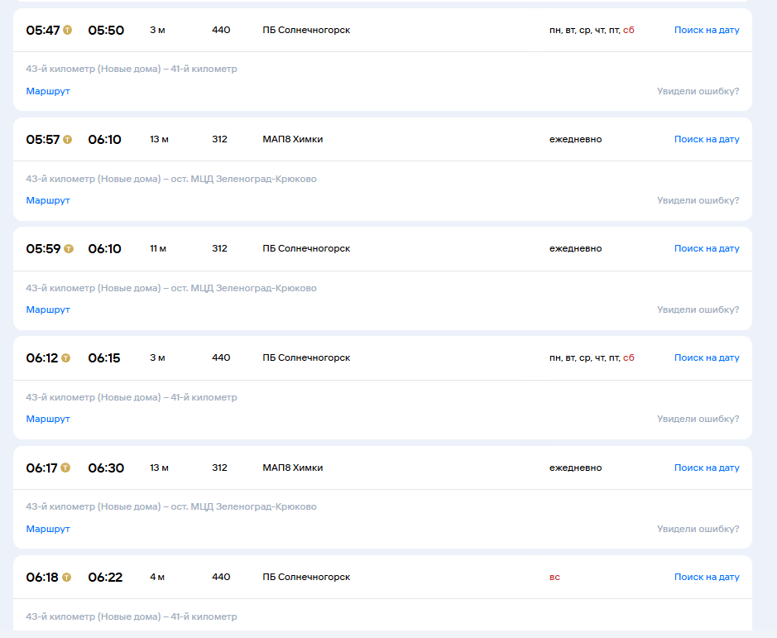
Task: Click the gold T icon beside 06:18
Action: pyautogui.click(x=66, y=578)
